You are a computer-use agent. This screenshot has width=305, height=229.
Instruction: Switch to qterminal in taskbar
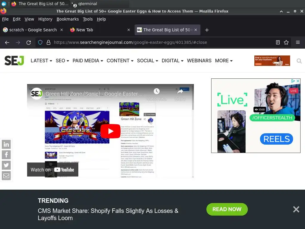click(99, 4)
